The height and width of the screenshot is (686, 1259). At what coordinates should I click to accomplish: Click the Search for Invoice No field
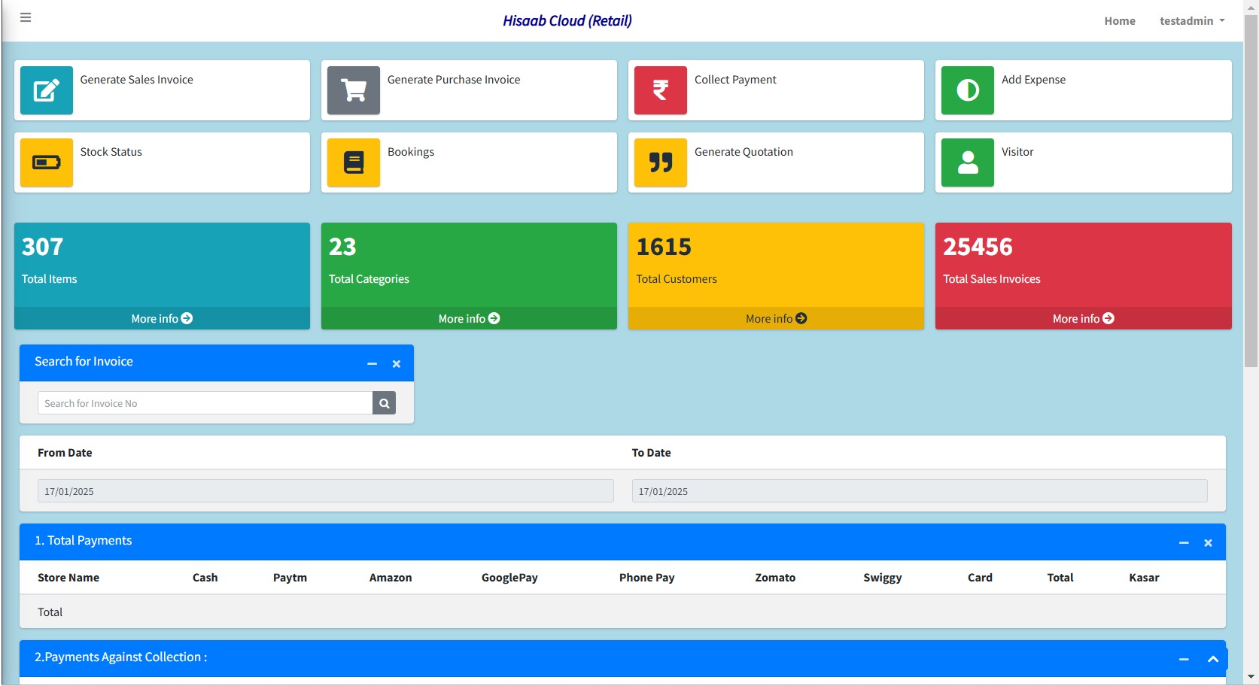point(205,403)
